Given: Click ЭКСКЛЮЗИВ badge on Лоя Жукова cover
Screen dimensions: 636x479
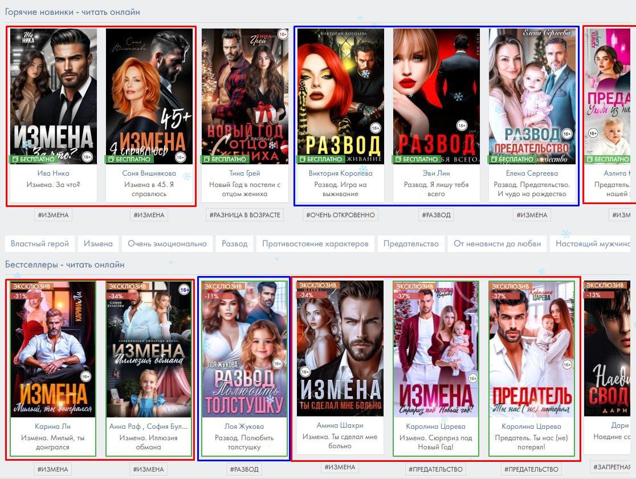Looking at the screenshot, I should click(x=223, y=286).
